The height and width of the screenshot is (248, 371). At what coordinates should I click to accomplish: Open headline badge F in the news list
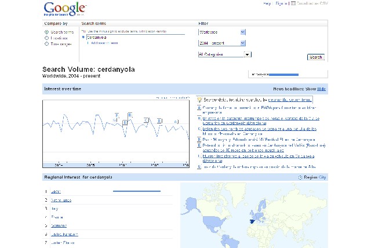[199, 156]
